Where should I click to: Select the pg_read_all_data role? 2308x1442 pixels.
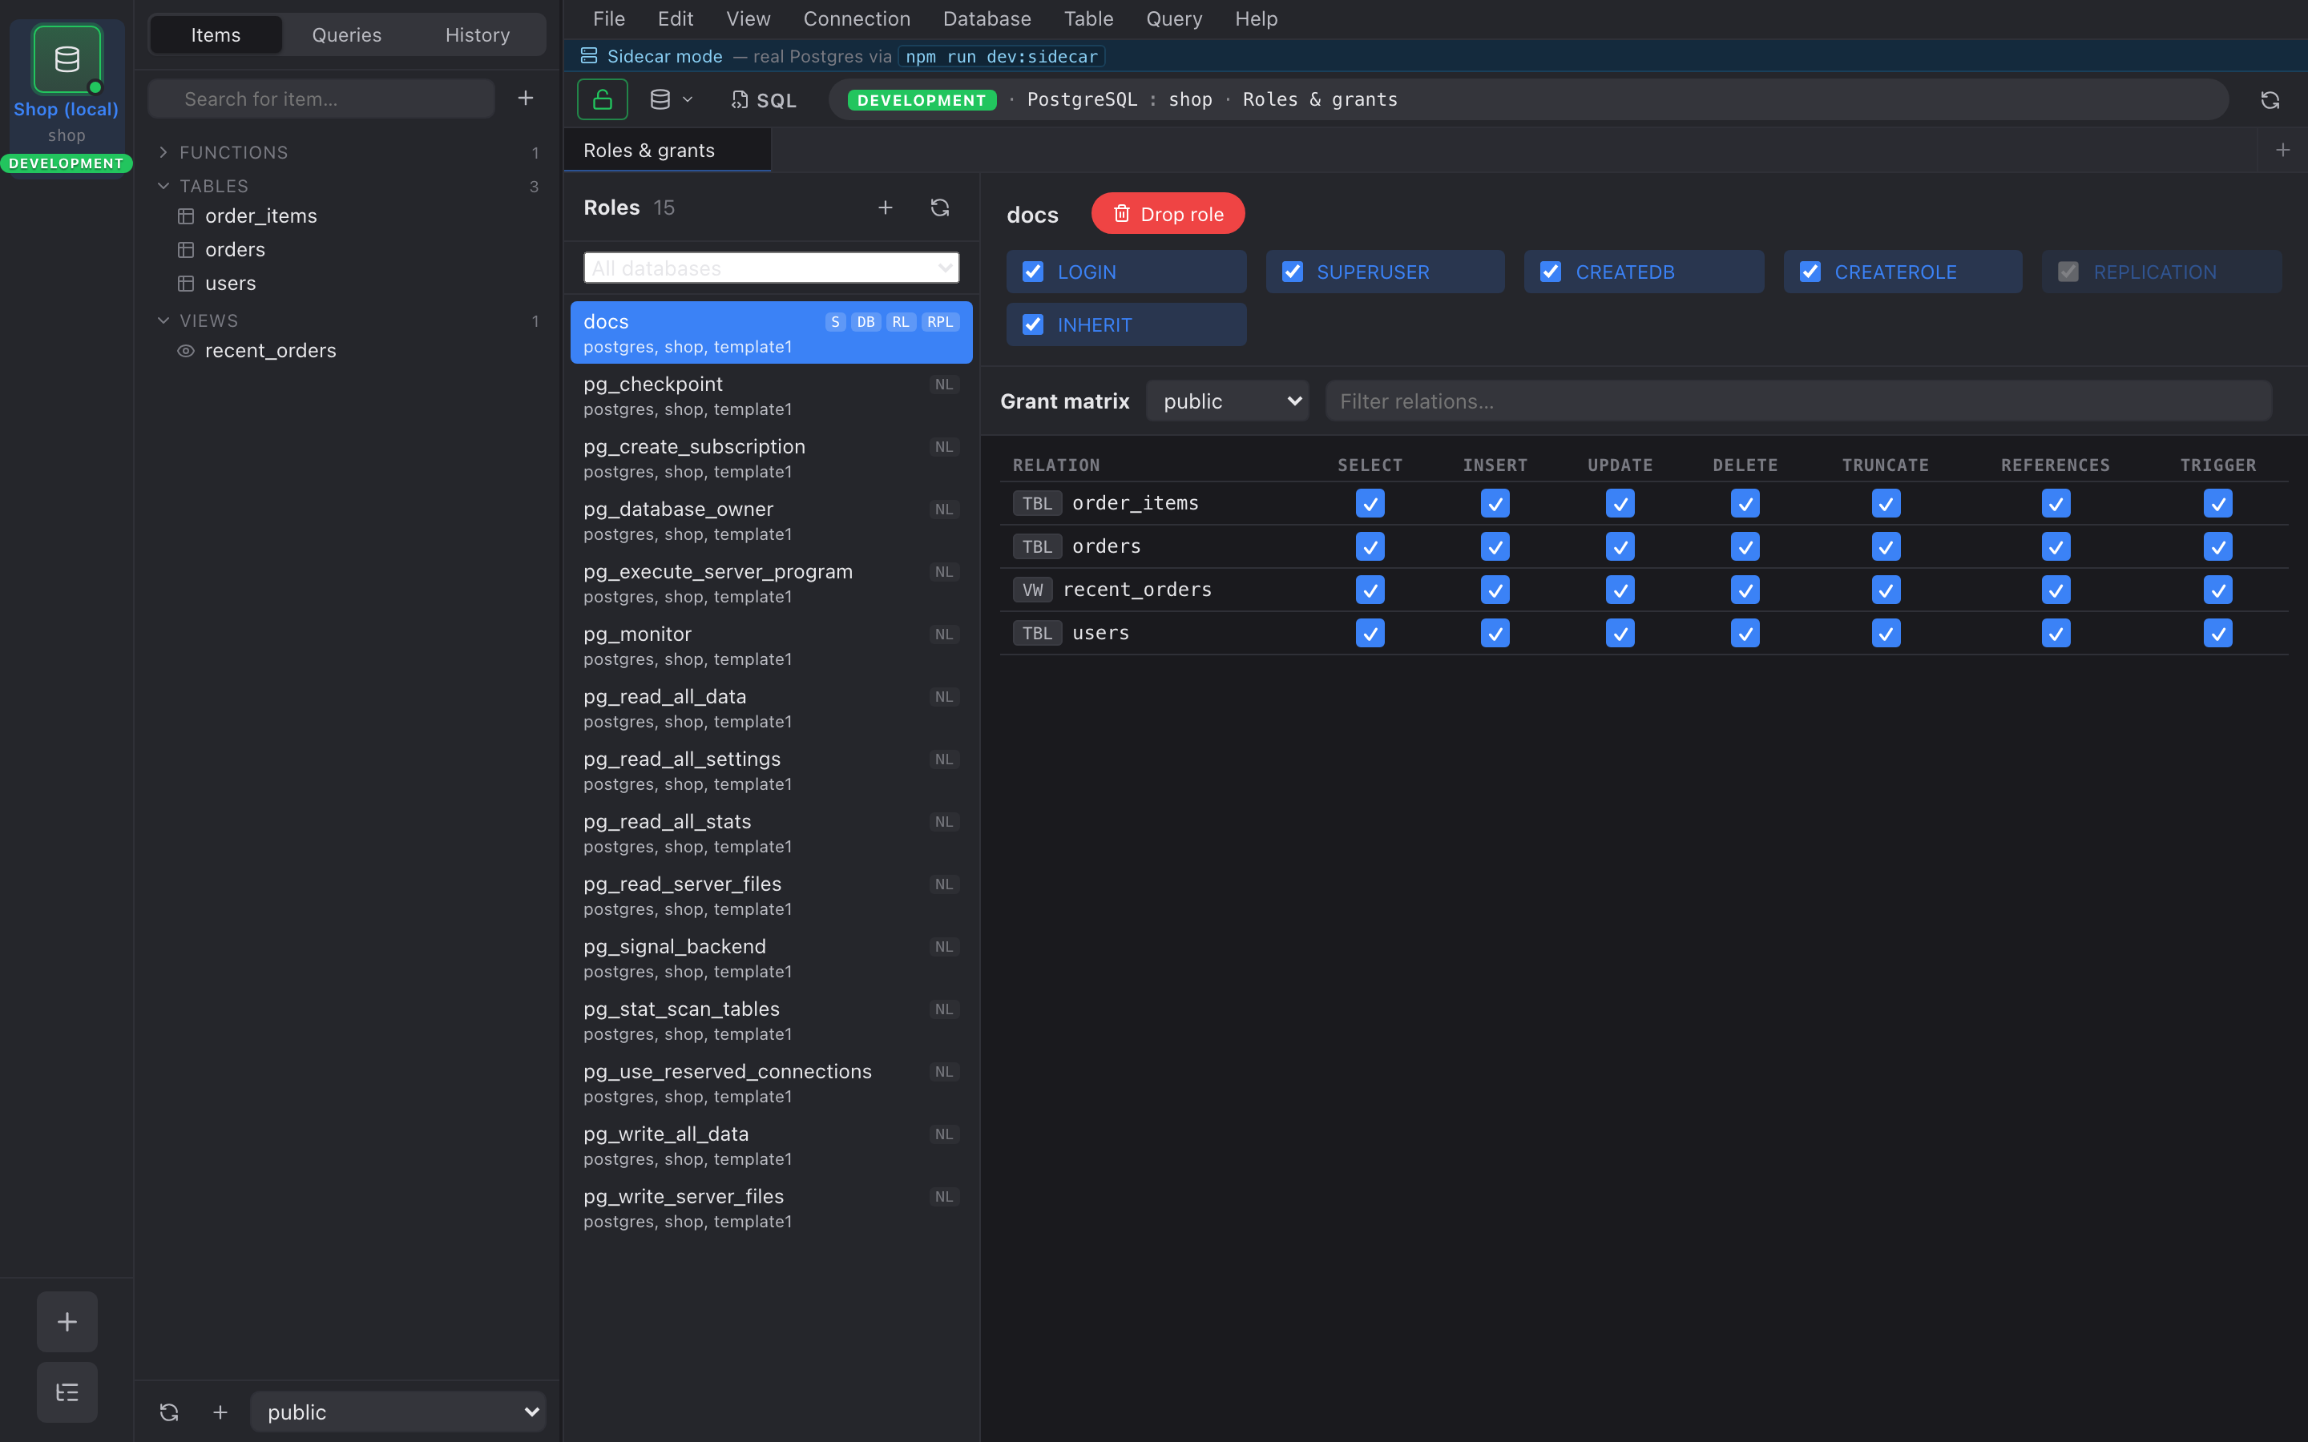pos(771,709)
